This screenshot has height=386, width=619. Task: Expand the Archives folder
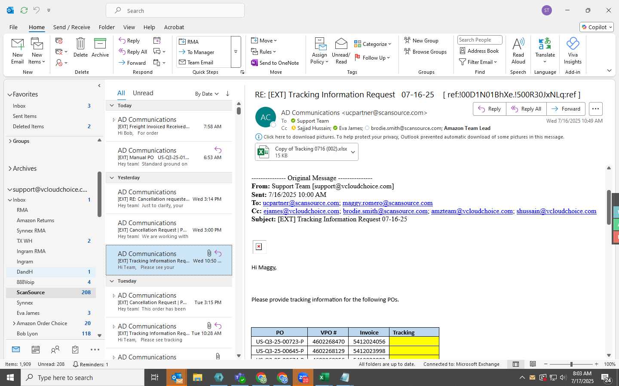click(9, 169)
